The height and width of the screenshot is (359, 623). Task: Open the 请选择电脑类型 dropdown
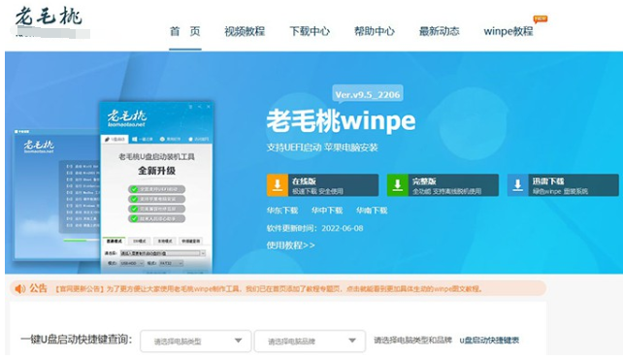pos(196,341)
